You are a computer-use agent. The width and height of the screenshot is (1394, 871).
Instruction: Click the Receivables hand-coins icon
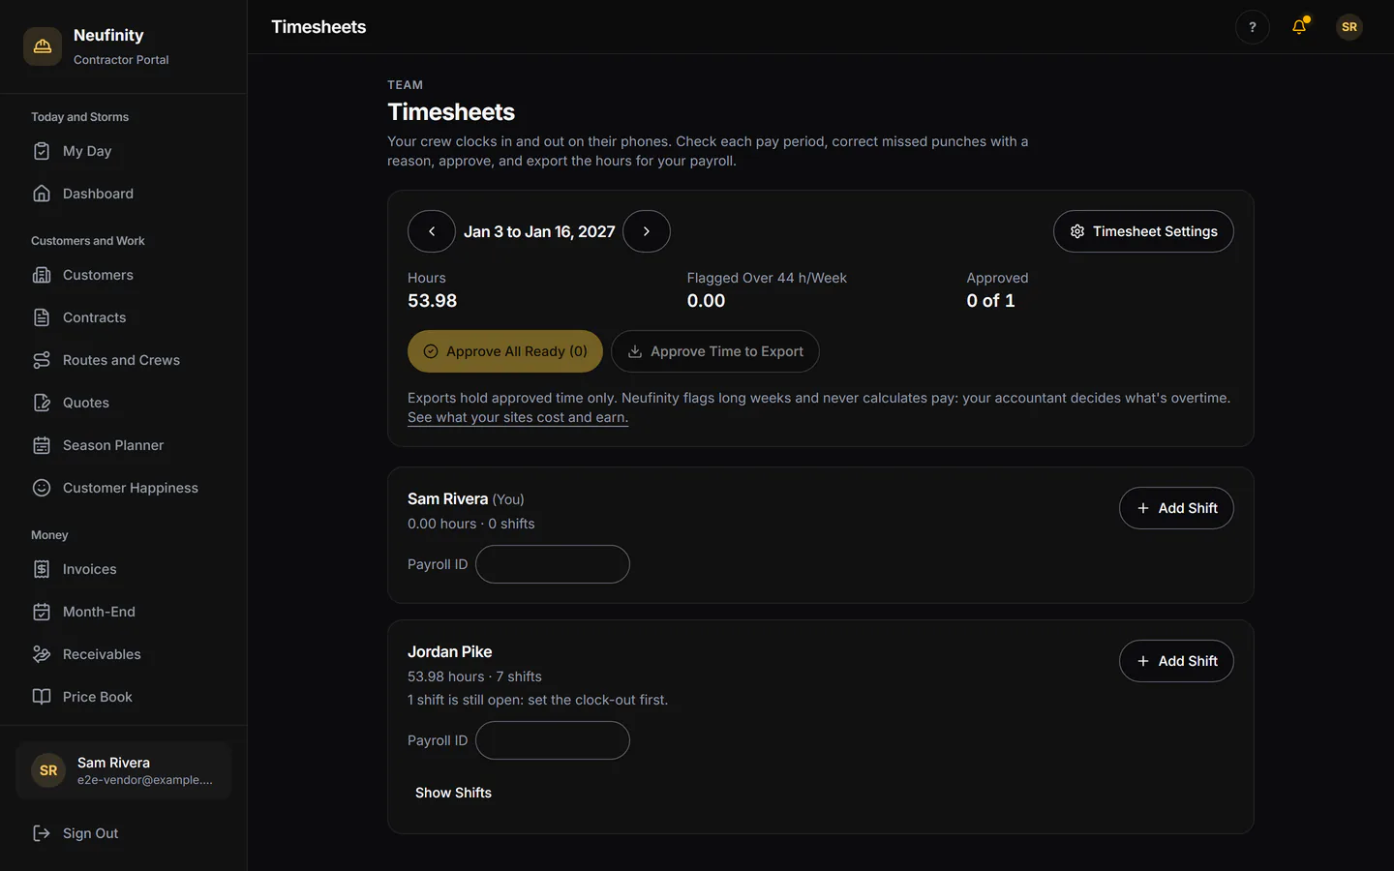tap(42, 654)
